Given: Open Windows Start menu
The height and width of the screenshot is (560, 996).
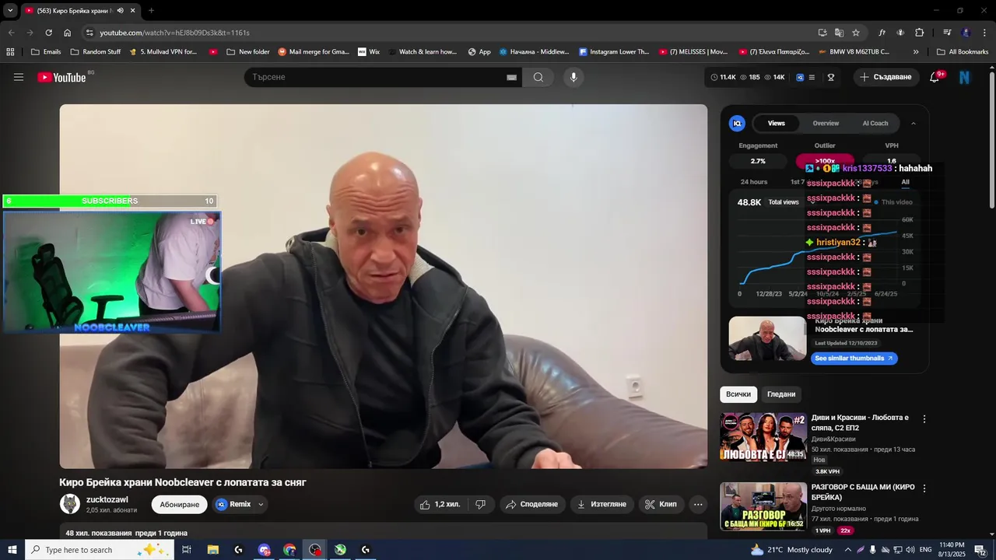Looking at the screenshot, I should [x=12, y=550].
